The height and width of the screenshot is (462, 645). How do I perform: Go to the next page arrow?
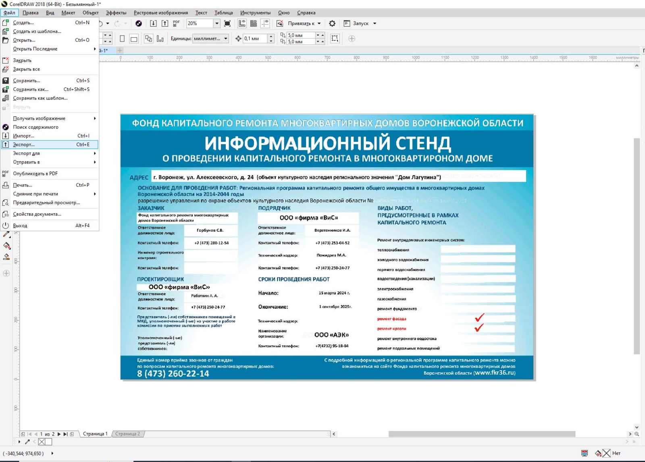pyautogui.click(x=59, y=434)
